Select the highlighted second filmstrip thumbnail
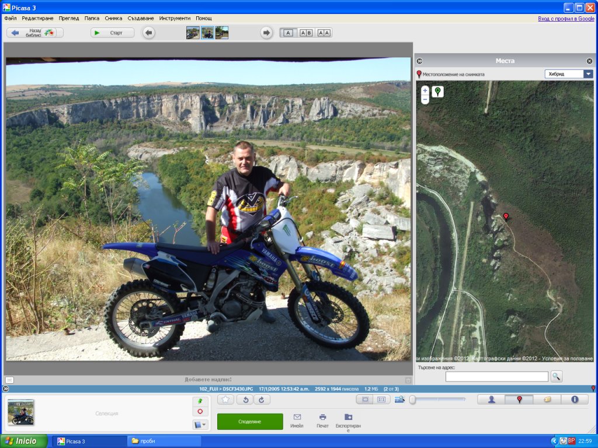This screenshot has height=448, width=598. (x=207, y=33)
